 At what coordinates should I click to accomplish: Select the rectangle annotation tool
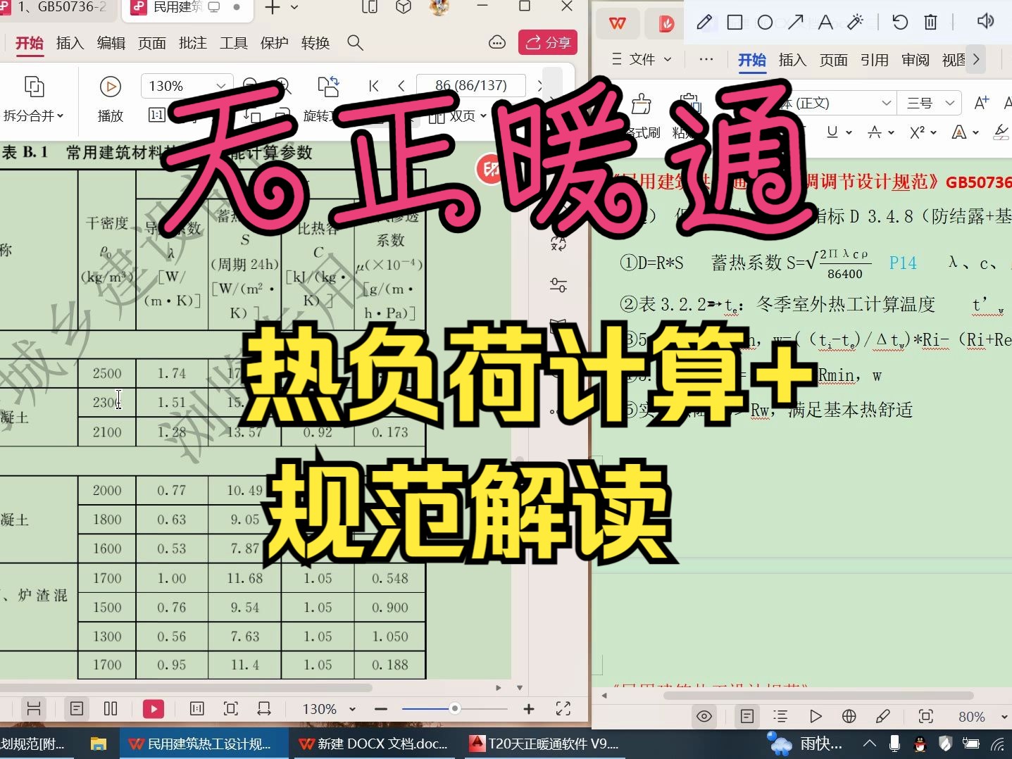click(735, 23)
